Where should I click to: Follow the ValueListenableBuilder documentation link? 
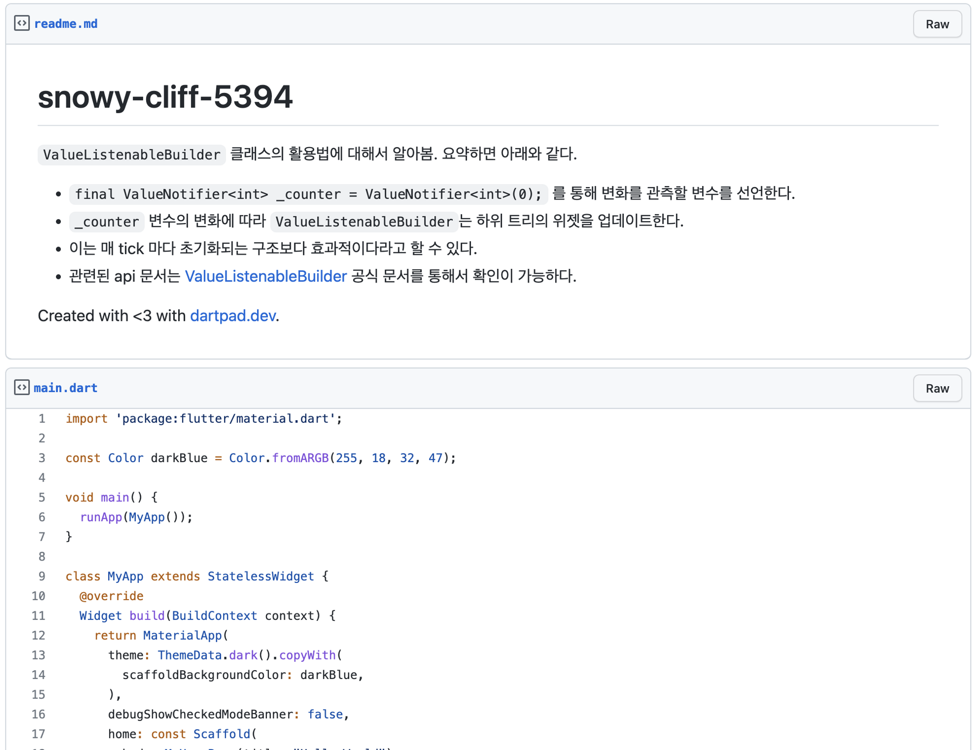pyautogui.click(x=265, y=276)
